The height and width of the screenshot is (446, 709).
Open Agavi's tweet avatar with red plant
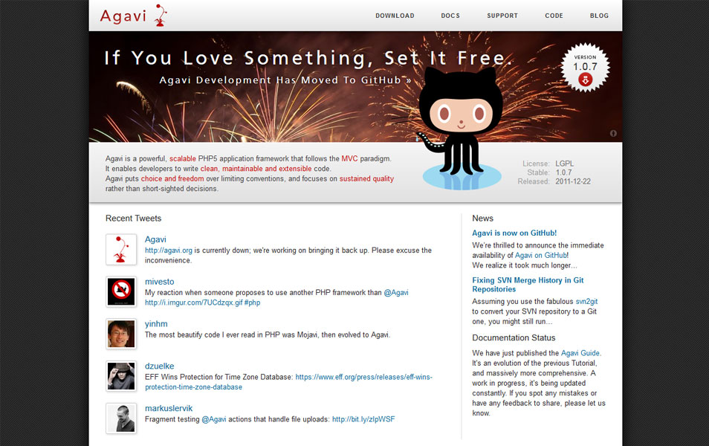pos(121,249)
